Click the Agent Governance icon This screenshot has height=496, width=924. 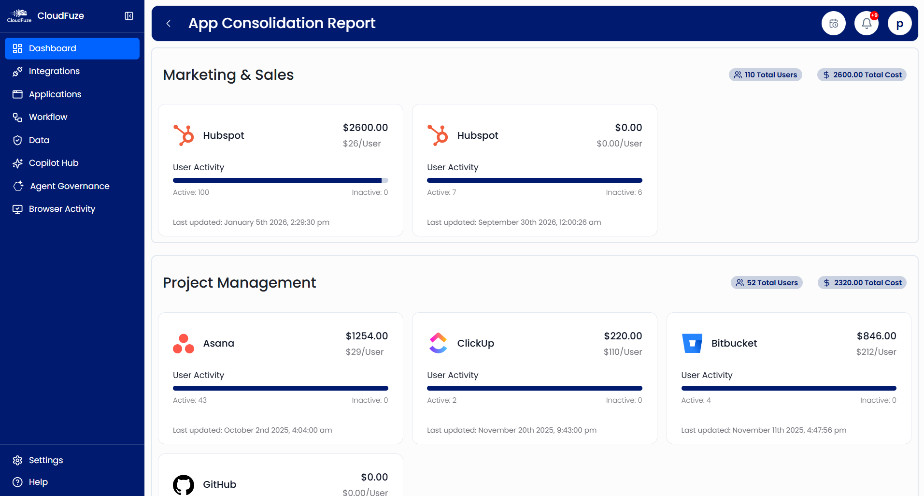click(x=18, y=186)
